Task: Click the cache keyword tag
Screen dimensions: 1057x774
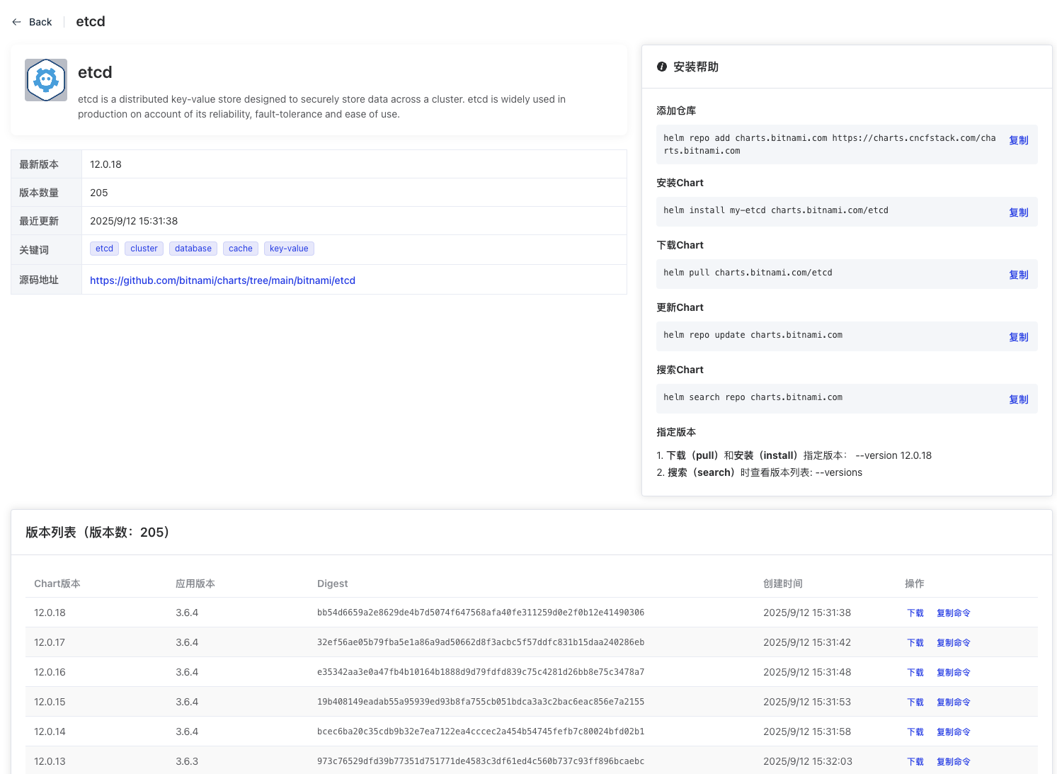Action: pyautogui.click(x=240, y=249)
